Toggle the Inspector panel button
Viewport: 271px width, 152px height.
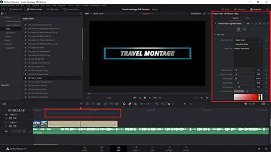pyautogui.click(x=256, y=9)
